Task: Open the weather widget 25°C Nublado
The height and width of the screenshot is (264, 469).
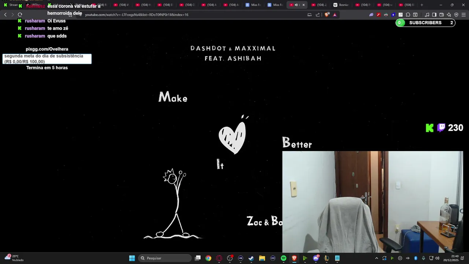Action: tap(14, 258)
